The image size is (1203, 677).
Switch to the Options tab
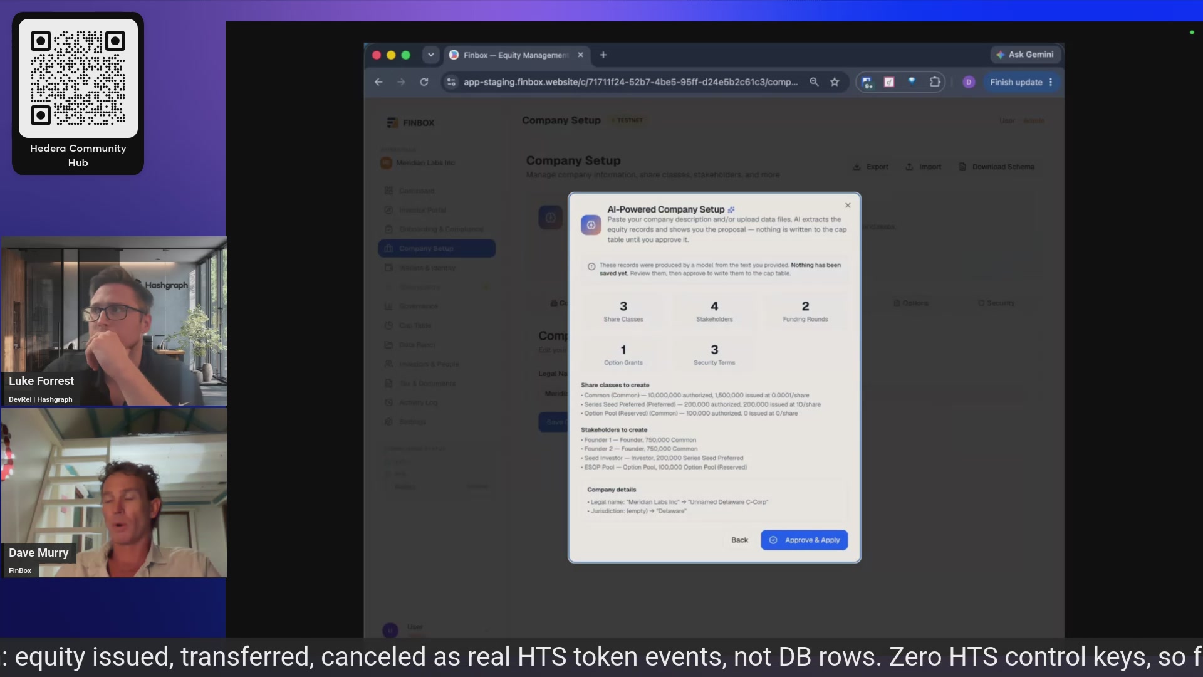(911, 303)
